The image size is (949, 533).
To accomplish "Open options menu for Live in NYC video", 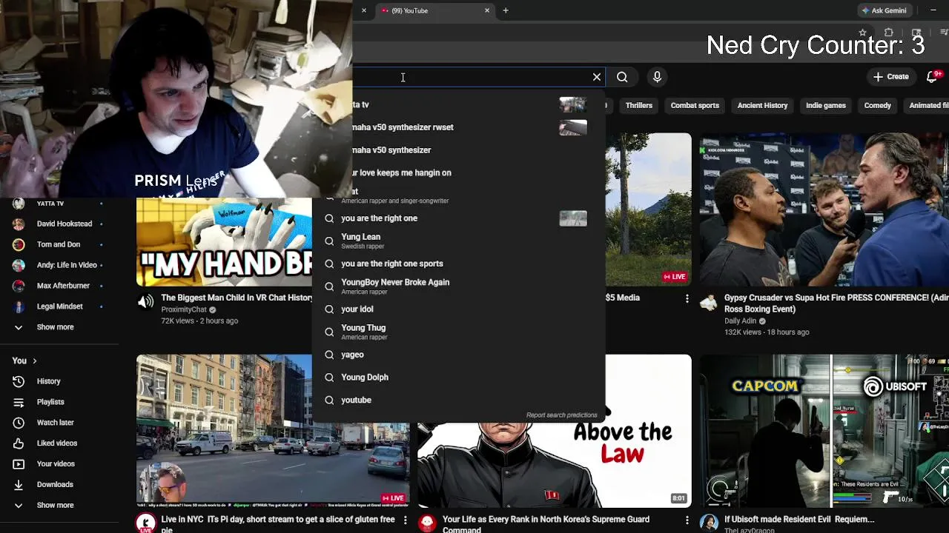I will click(x=405, y=521).
